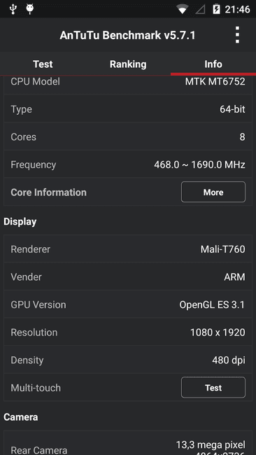Tap the Resolution 1080 x 1920 row
This screenshot has height=455, width=256.
128,332
